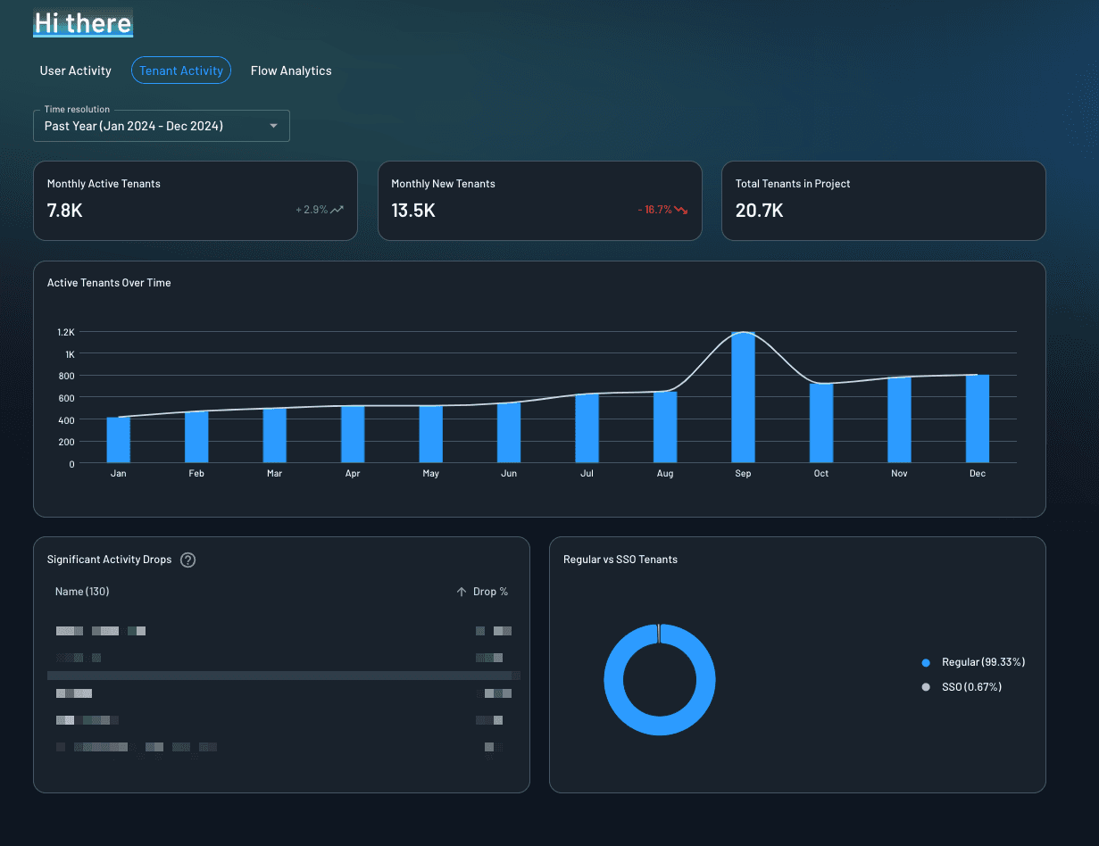Click the dropdown caret inside the Time resolution field
The image size is (1099, 846).
[273, 126]
